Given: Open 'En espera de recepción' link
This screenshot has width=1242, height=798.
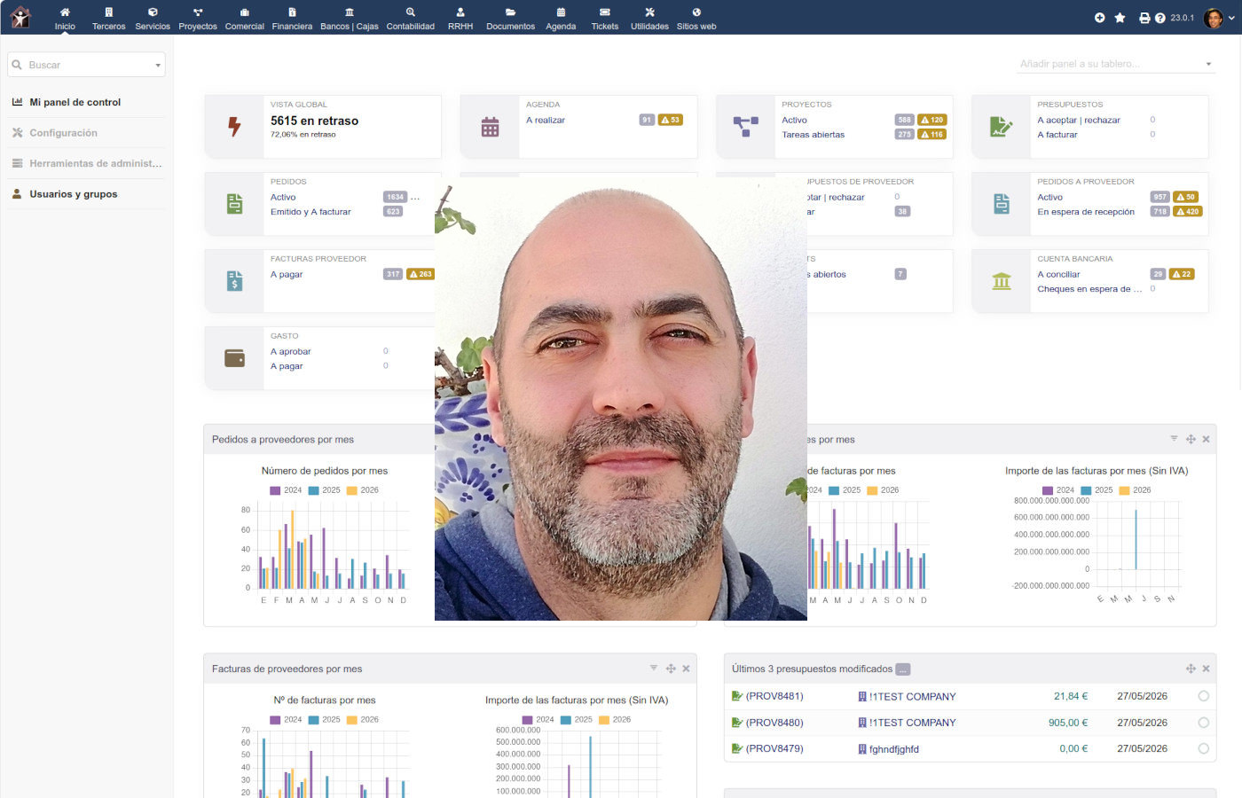Looking at the screenshot, I should 1086,212.
